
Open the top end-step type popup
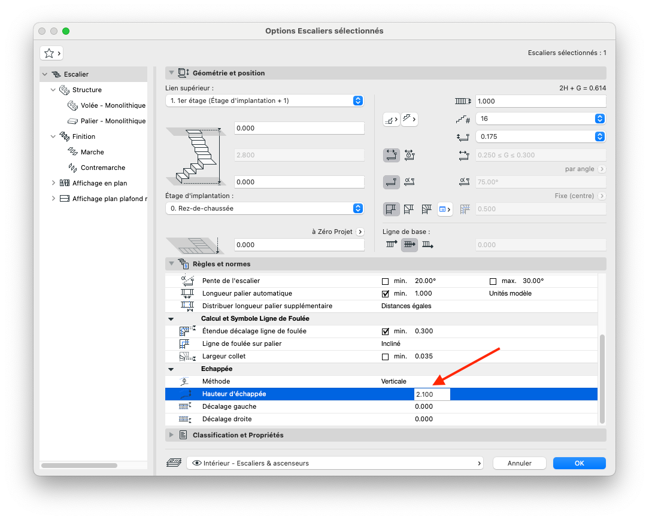click(x=409, y=120)
